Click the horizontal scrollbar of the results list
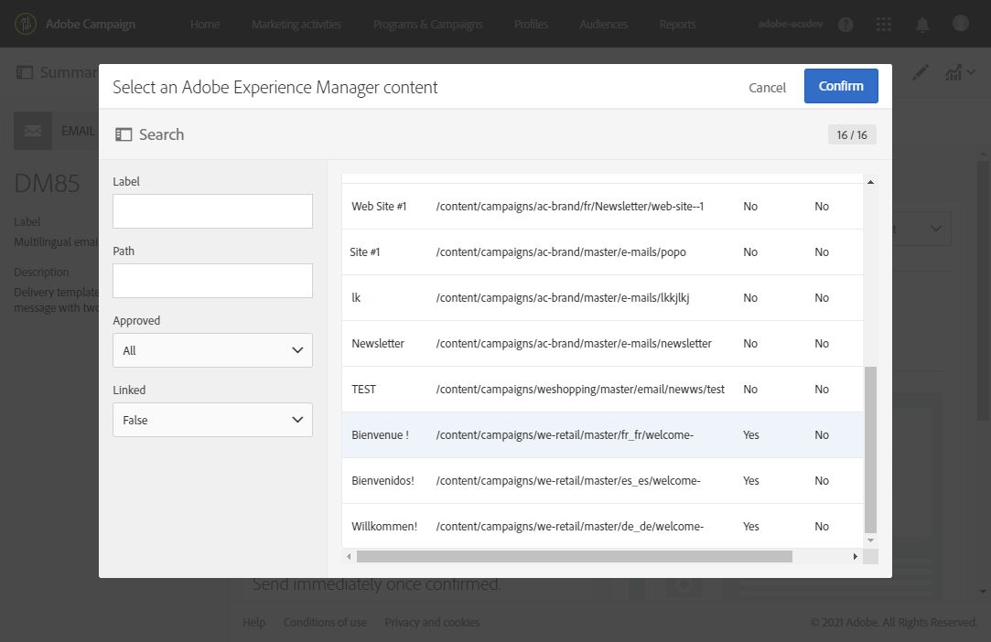This screenshot has width=991, height=642. click(574, 556)
